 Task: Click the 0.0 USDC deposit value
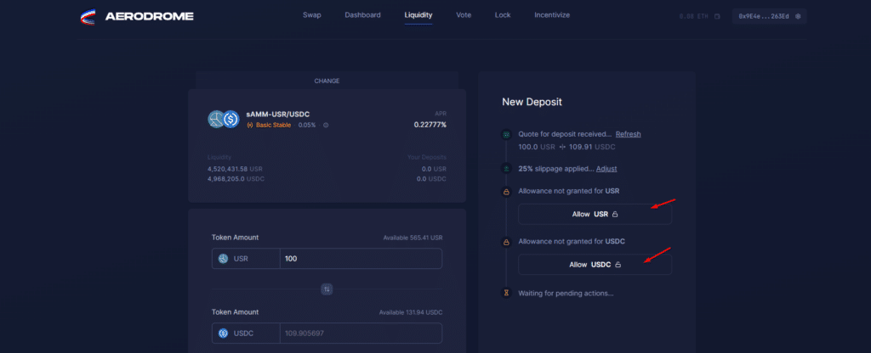[431, 179]
